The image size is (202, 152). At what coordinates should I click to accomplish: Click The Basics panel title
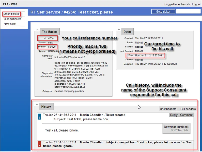tap(50, 32)
